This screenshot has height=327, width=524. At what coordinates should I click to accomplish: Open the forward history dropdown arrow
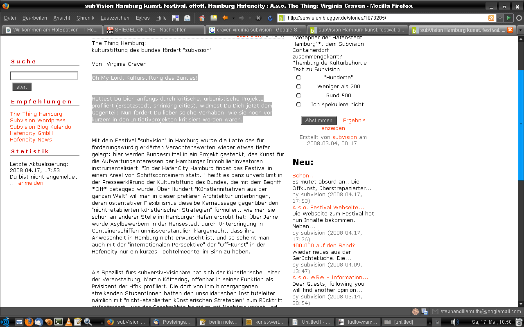[x=250, y=18]
